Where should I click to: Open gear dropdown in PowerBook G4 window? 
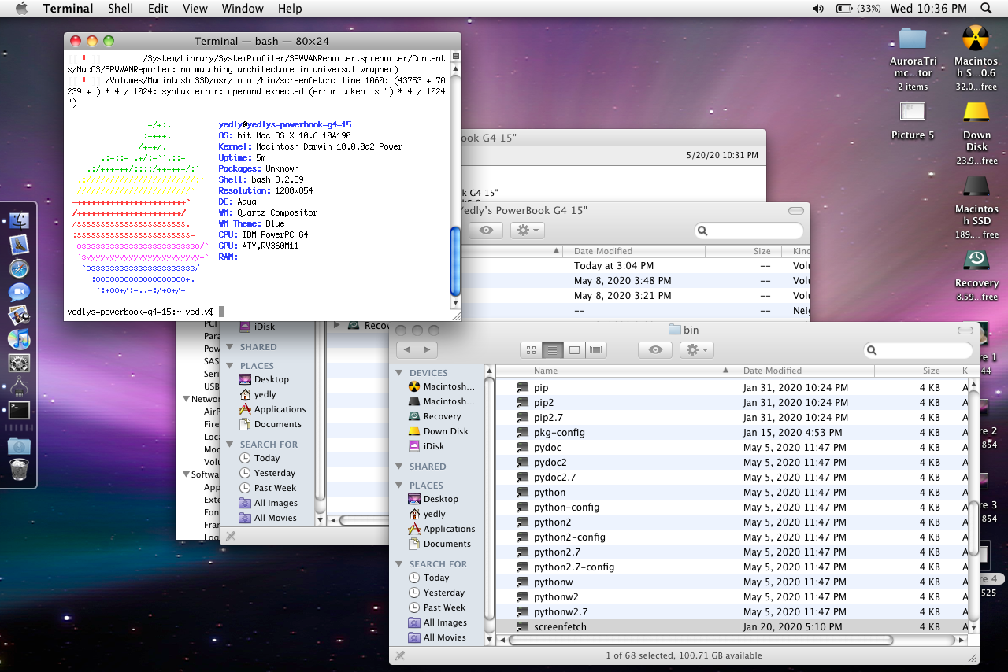point(527,231)
